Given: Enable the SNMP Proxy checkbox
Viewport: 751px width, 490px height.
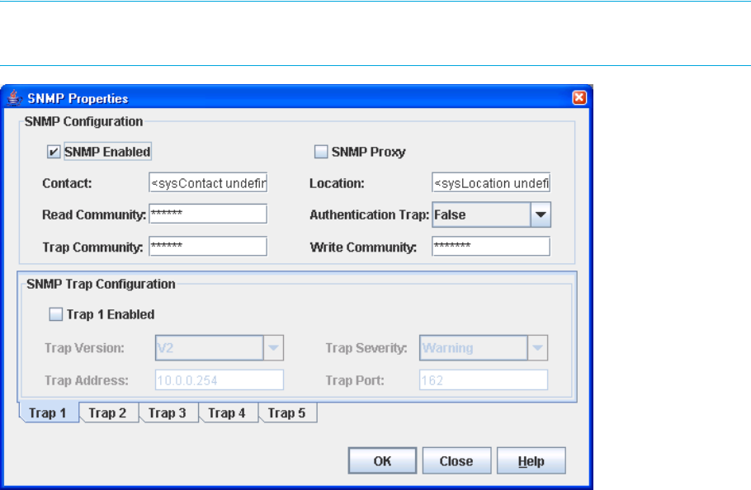Looking at the screenshot, I should [320, 152].
